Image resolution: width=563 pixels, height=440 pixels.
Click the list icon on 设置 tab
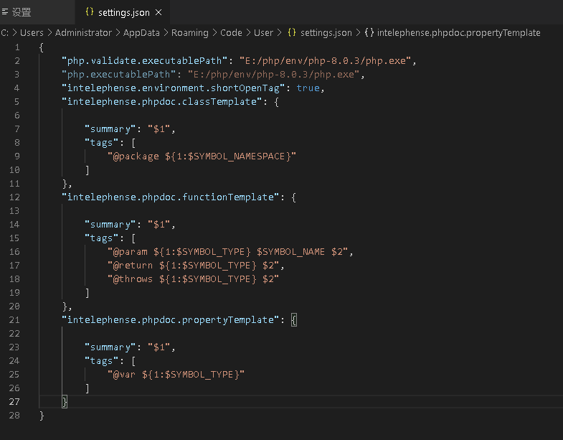4,12
